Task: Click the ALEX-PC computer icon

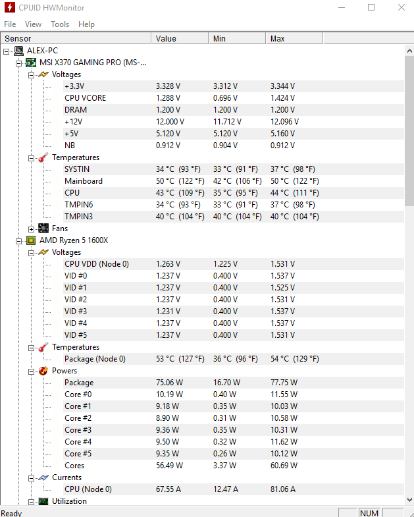Action: point(18,51)
